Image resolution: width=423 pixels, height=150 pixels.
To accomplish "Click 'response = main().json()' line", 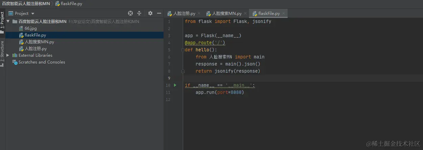I will click(228, 64).
